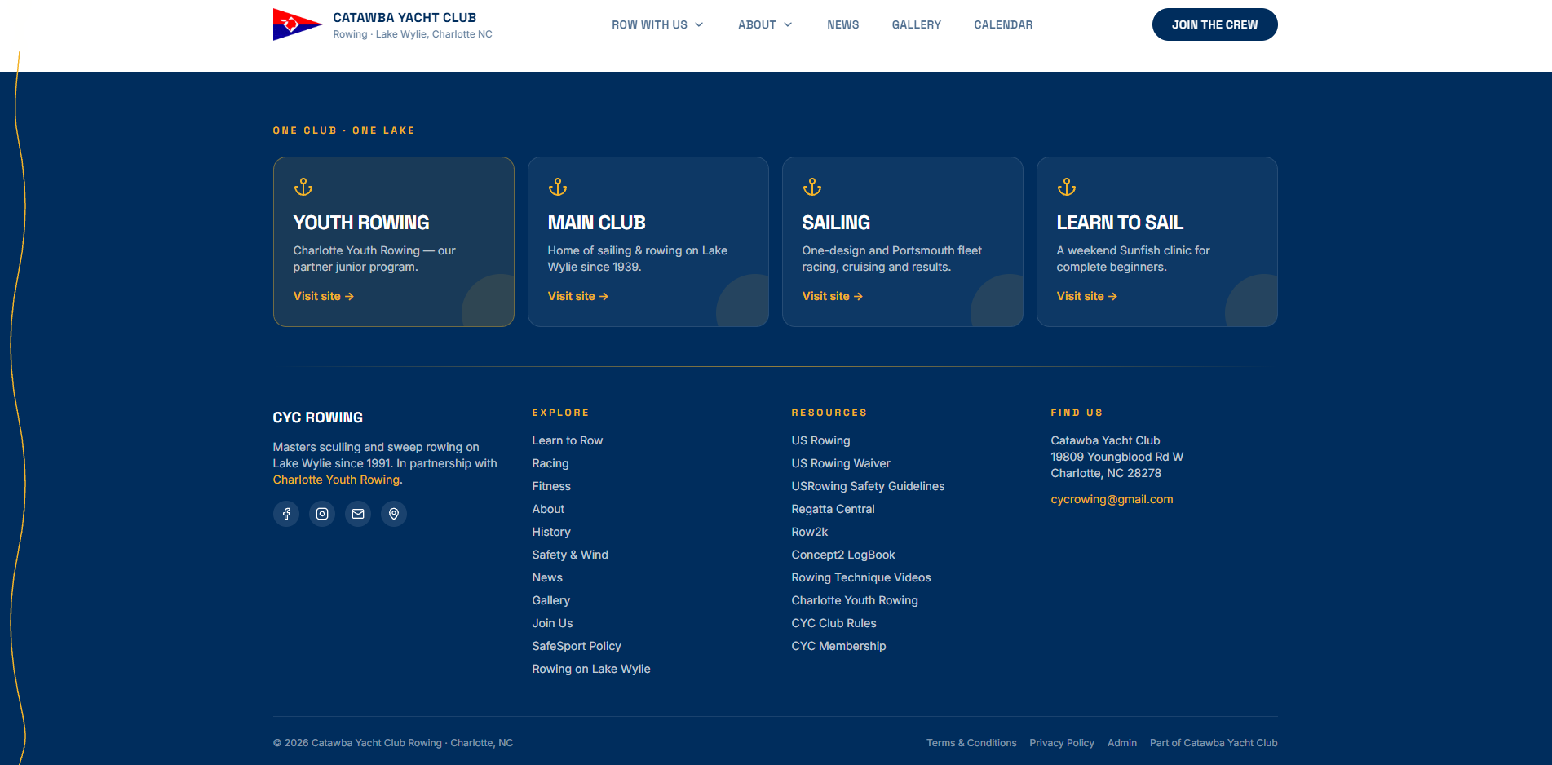Open the Racing footer link
Screen dimensions: 1552x765
point(550,463)
